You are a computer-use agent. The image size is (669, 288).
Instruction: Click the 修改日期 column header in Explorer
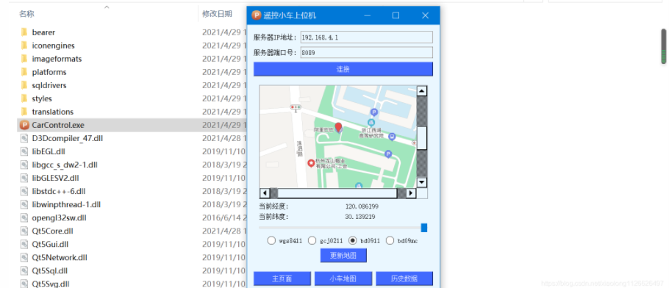(x=217, y=14)
